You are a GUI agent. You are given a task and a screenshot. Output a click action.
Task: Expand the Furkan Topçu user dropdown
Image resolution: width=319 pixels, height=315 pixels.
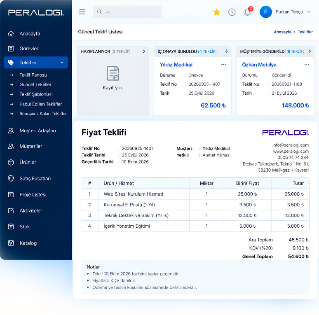[309, 12]
